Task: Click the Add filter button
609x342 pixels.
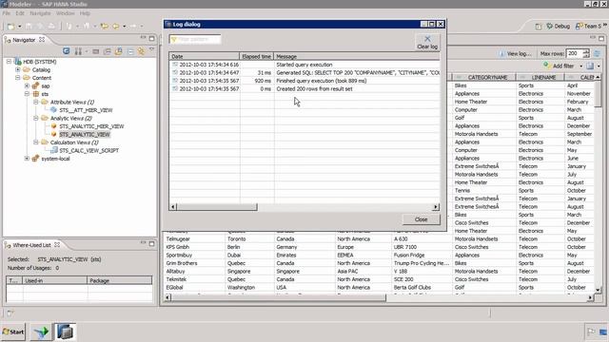Action: pos(560,66)
